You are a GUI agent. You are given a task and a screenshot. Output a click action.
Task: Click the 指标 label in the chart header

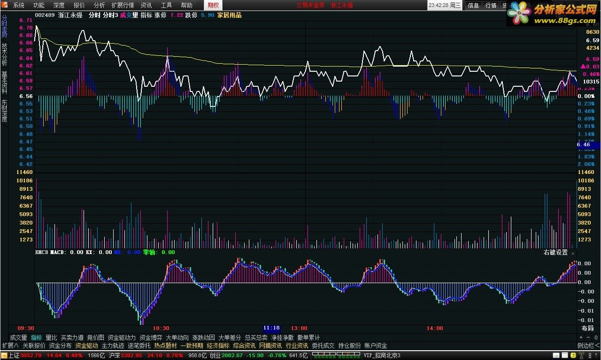(146, 15)
